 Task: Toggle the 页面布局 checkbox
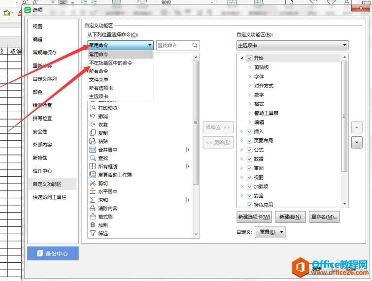[249, 141]
